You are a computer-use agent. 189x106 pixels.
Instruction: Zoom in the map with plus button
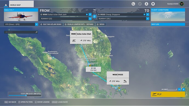184,90
